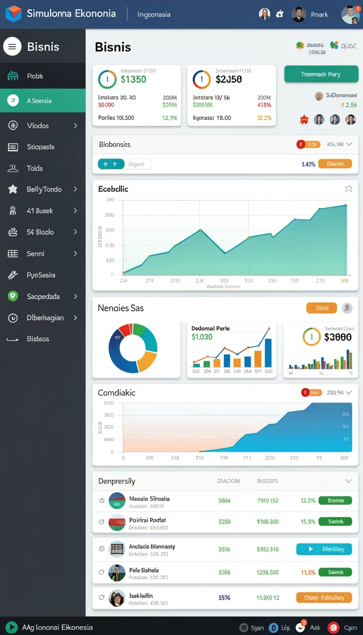Open the hamburger menu beside Bisnis
Screen dimensions: 363x635
(12, 47)
